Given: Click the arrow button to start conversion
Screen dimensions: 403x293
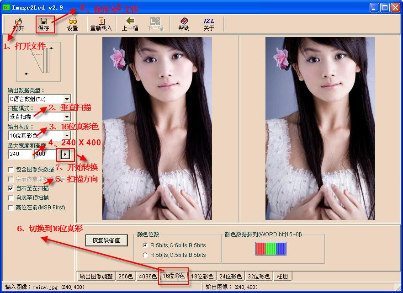Looking at the screenshot, I should pos(64,154).
